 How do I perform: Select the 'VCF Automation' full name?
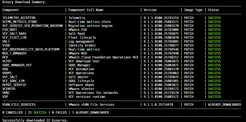click(81, 69)
